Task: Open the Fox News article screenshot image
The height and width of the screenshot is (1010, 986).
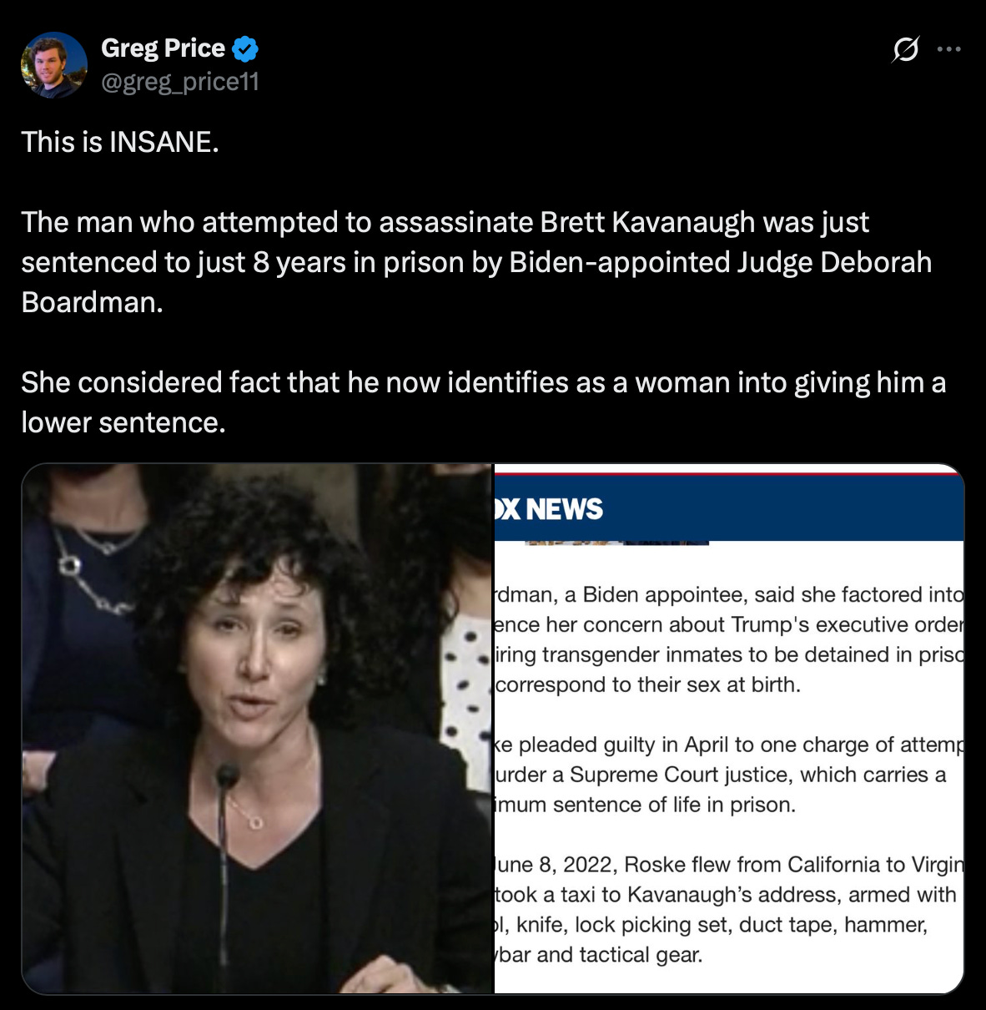Action: (729, 729)
